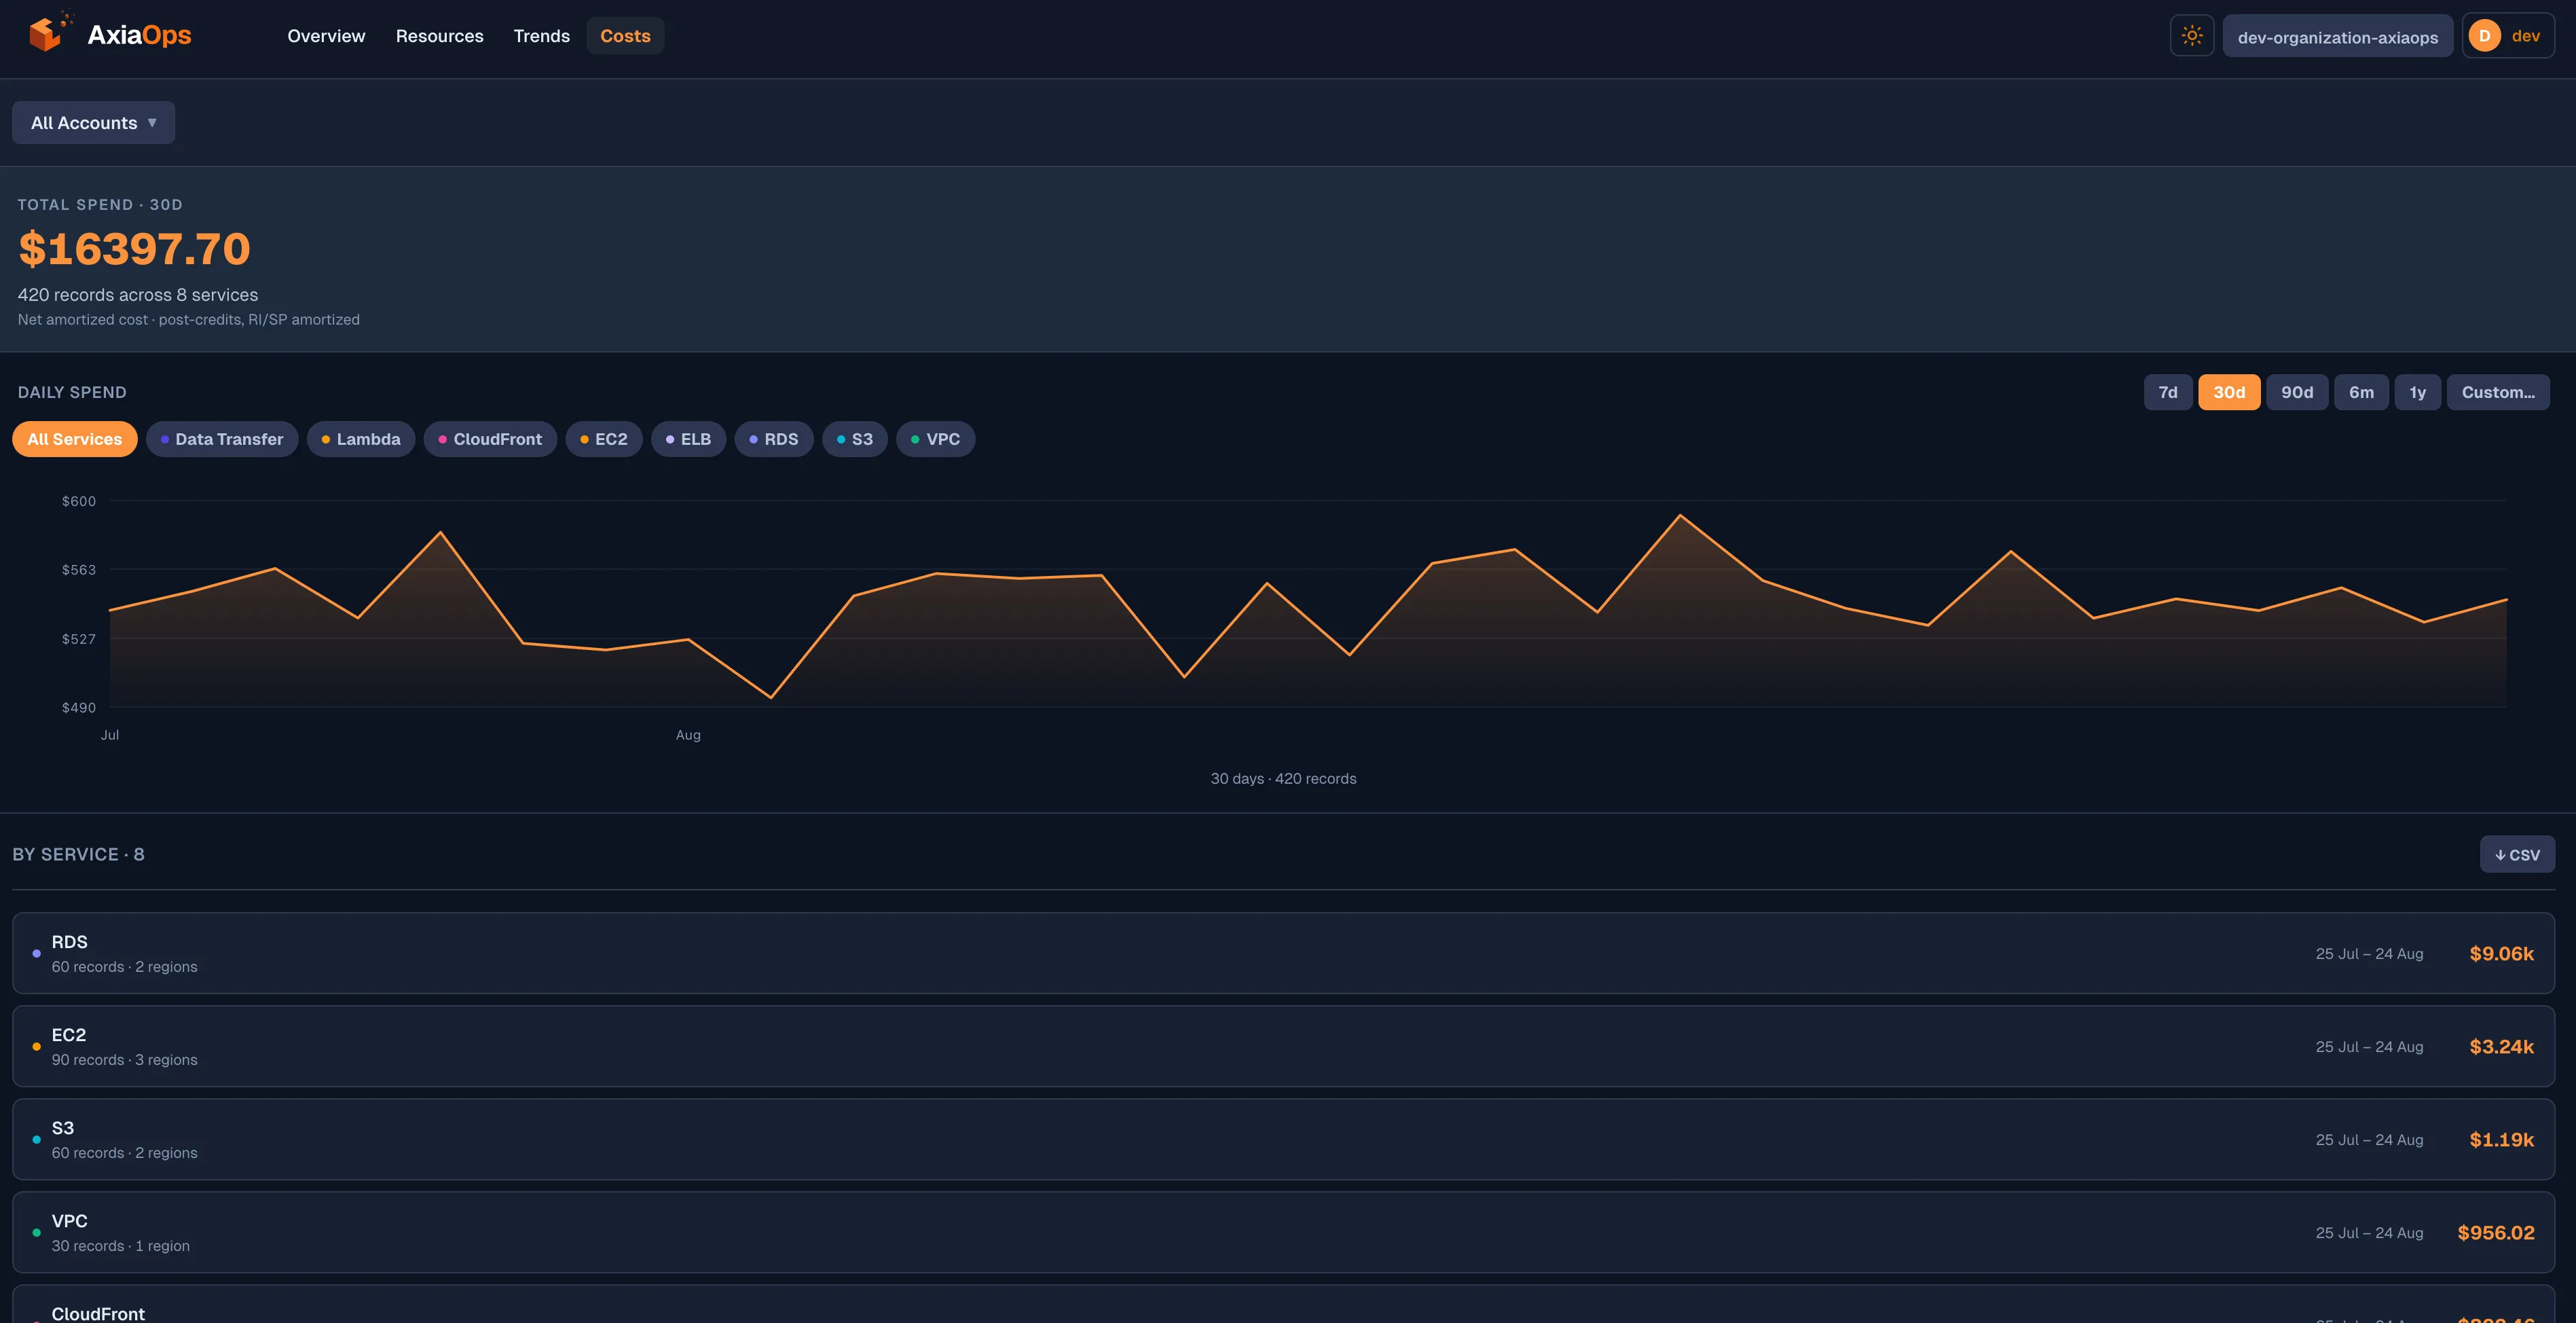Filter chart by VPC chip
This screenshot has height=1323, width=2576.
936,439
